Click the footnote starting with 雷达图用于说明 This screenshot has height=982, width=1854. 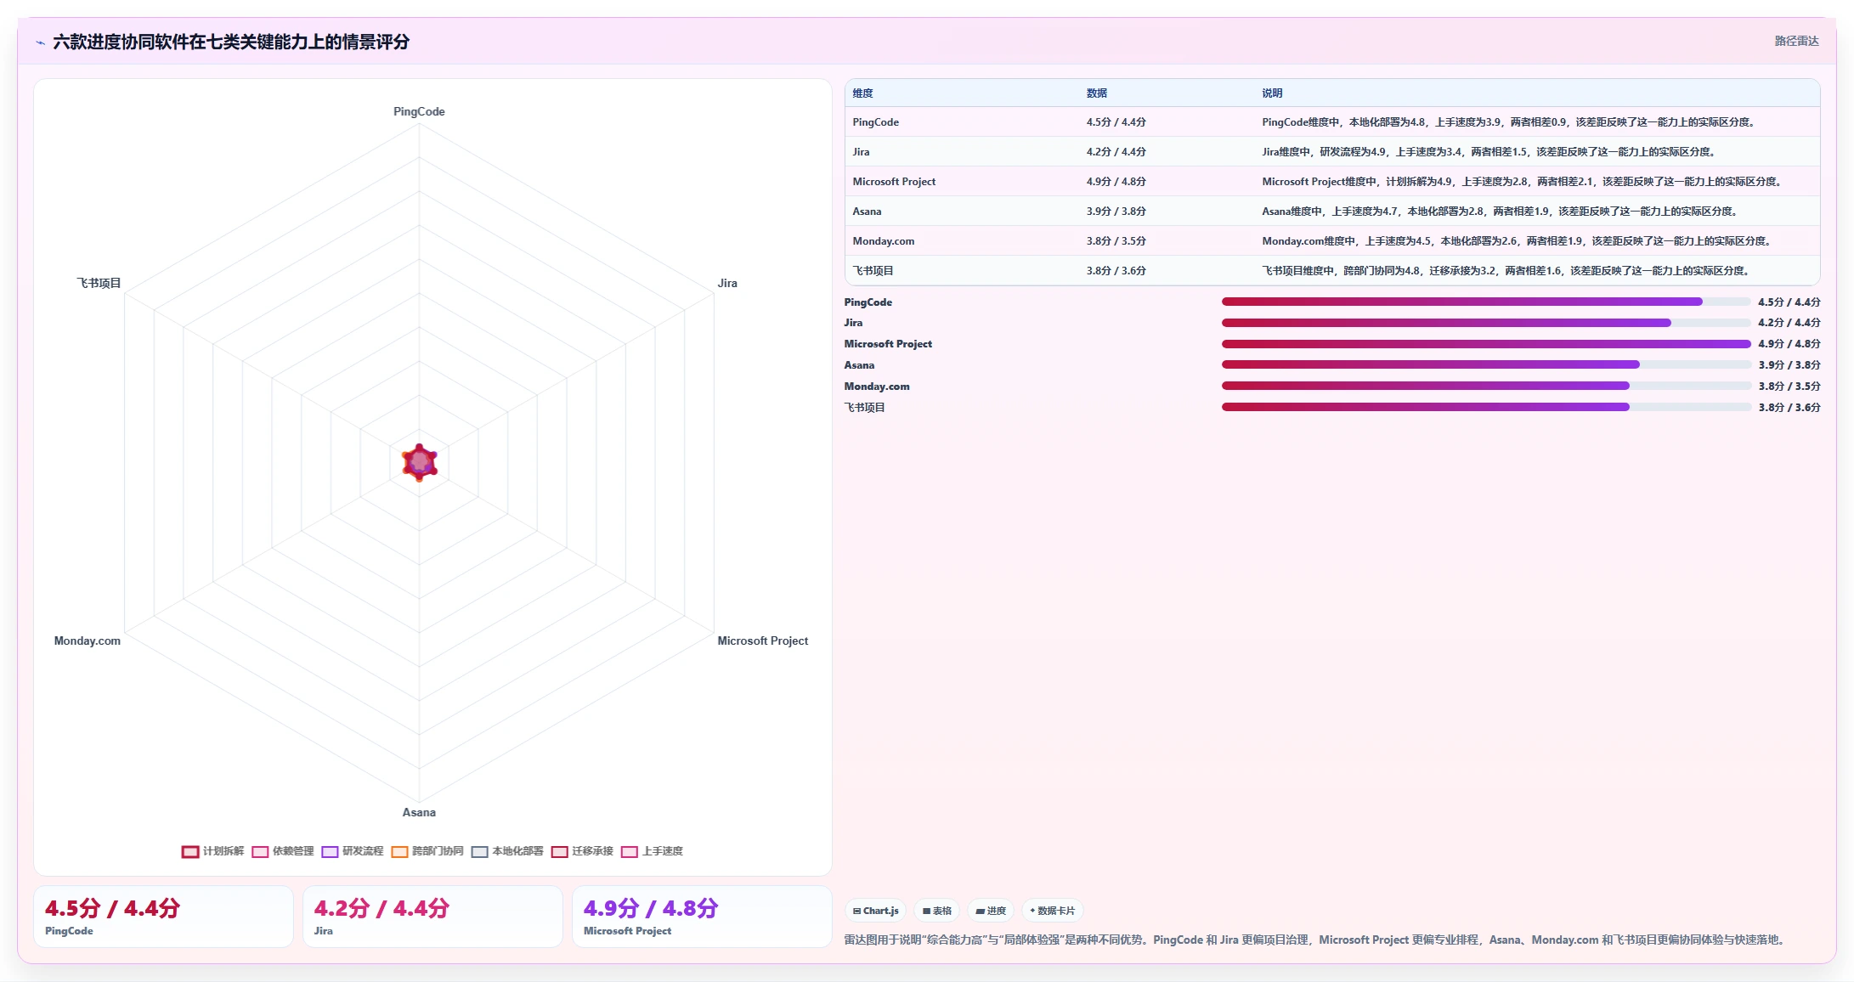tap(1316, 940)
